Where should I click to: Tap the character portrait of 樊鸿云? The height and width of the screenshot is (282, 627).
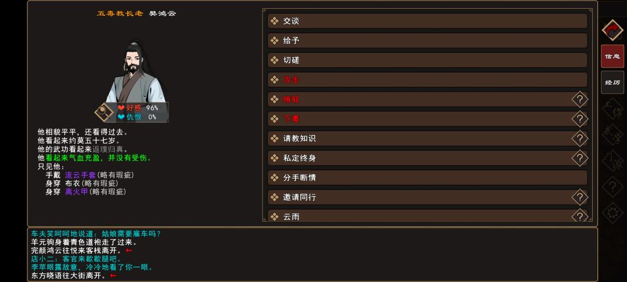point(136,73)
